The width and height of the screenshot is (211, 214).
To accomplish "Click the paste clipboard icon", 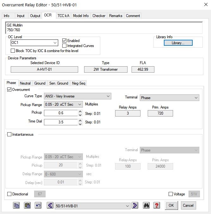I will click(x=27, y=205).
